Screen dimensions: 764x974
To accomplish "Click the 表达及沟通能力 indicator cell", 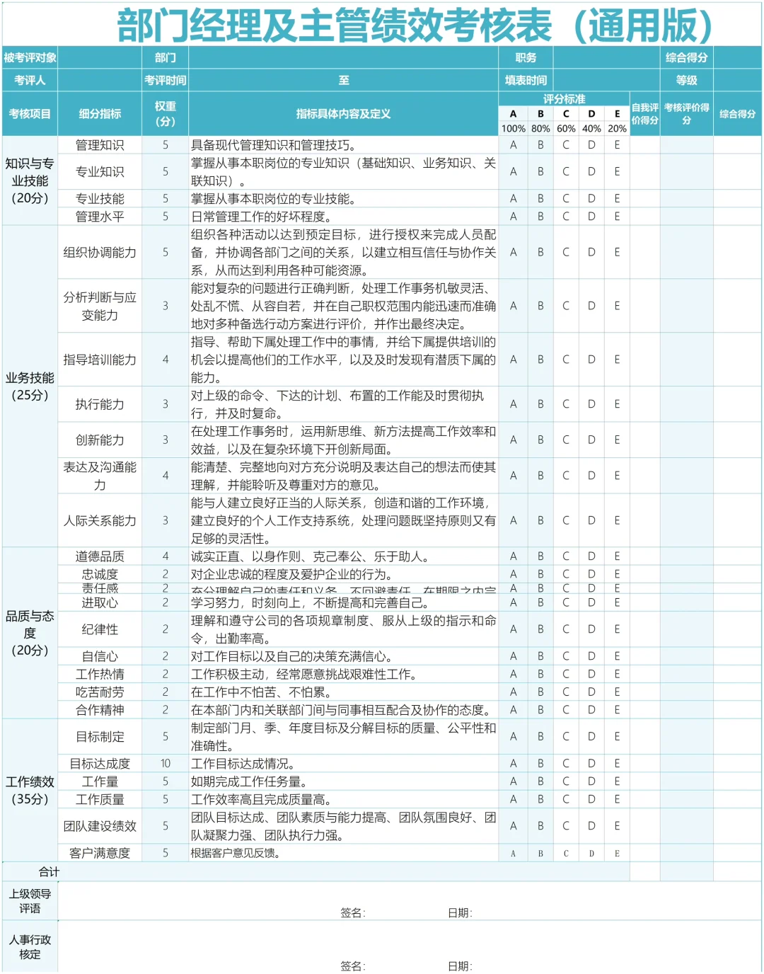I will tap(100, 476).
